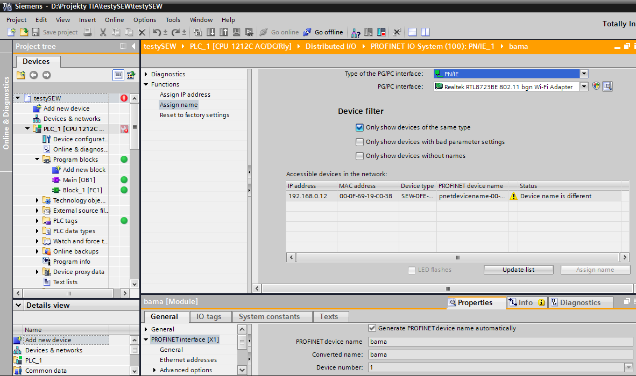Click the Print icon in toolbar
The height and width of the screenshot is (376, 636).
click(88, 32)
